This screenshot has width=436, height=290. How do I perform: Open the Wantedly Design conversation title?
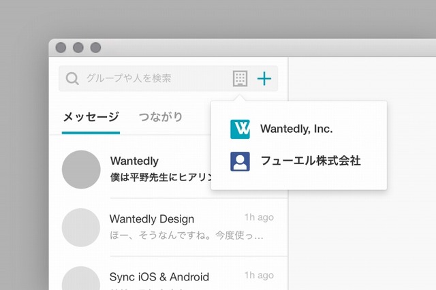(152, 219)
